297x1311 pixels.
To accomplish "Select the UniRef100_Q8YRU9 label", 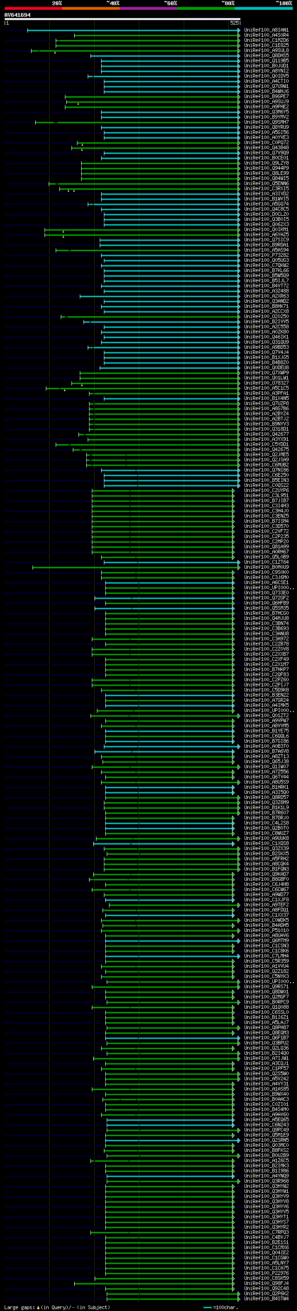I will pyautogui.click(x=266, y=127).
